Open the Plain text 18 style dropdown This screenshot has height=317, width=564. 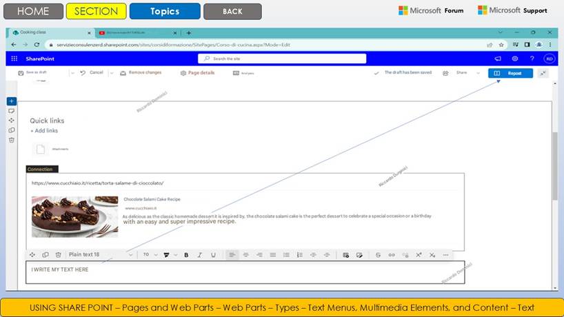101,254
